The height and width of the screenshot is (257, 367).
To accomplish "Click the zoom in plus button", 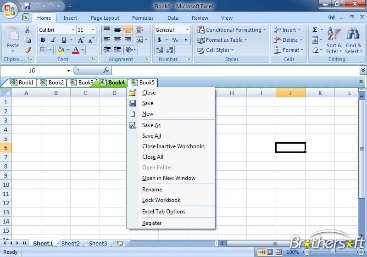I will (x=361, y=252).
